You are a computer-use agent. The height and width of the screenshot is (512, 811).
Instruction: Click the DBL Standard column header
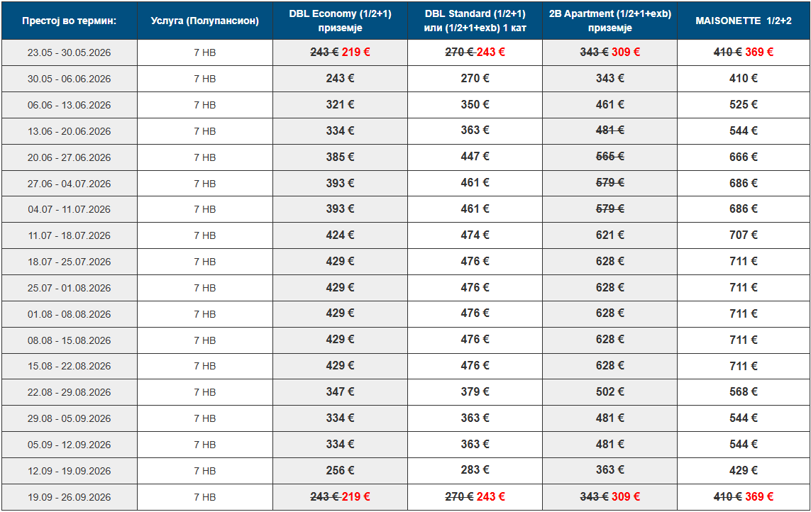point(475,21)
